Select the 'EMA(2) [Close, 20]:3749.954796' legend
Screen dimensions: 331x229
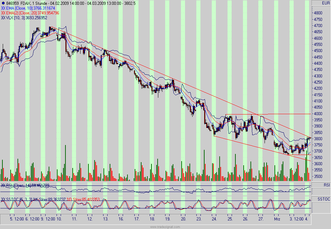tap(33, 13)
